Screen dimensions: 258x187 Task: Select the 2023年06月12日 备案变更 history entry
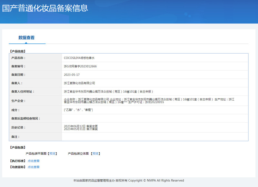(x=81, y=126)
